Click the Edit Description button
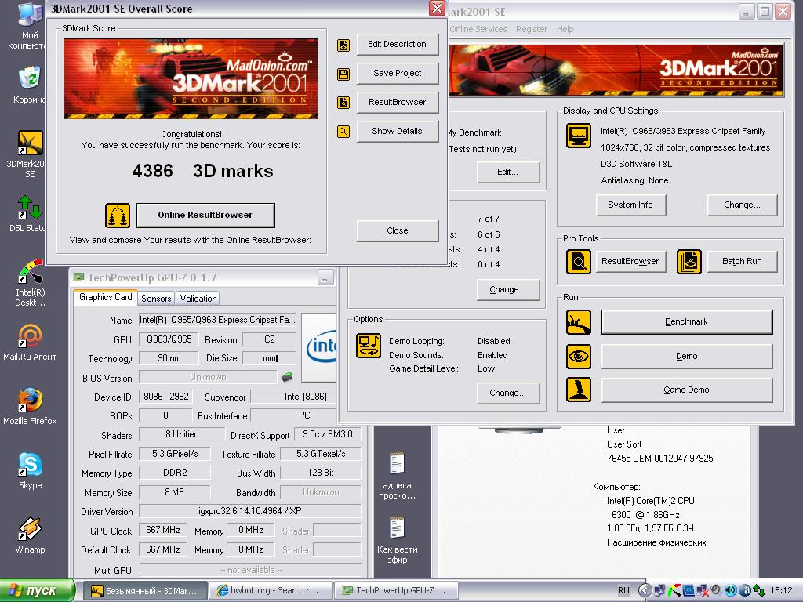Screen dimensions: 803x602 [x=398, y=45]
